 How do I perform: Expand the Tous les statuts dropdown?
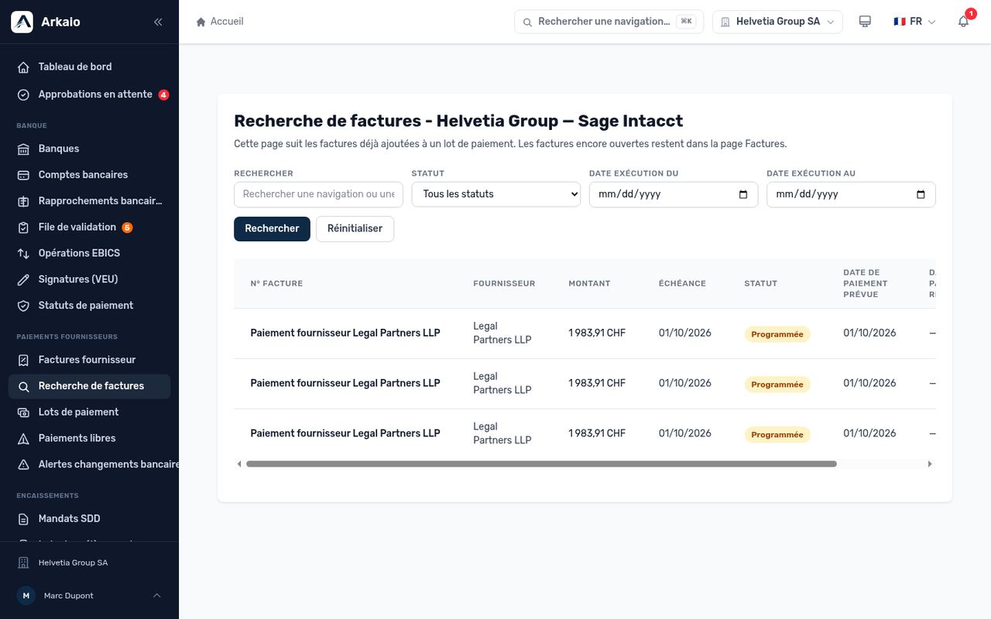pos(495,194)
